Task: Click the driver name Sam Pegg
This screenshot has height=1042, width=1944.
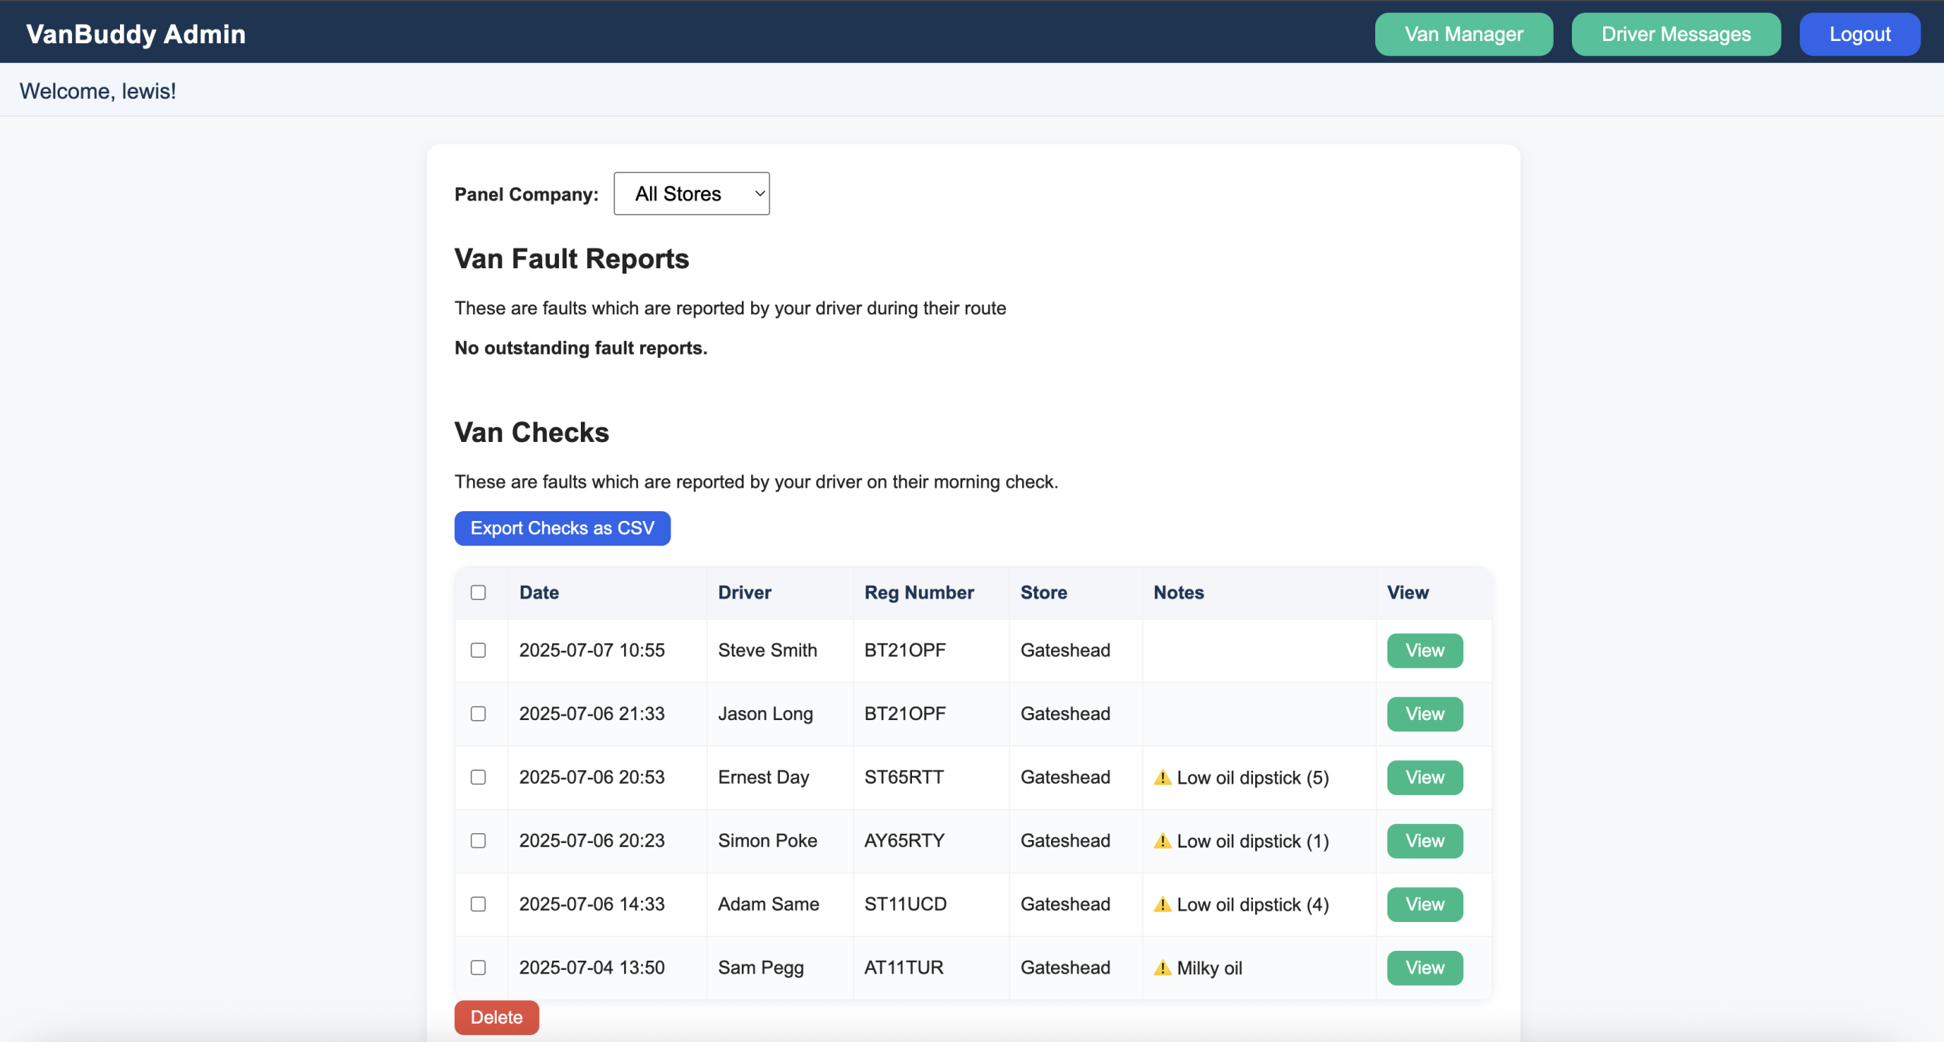Action: [x=761, y=968]
